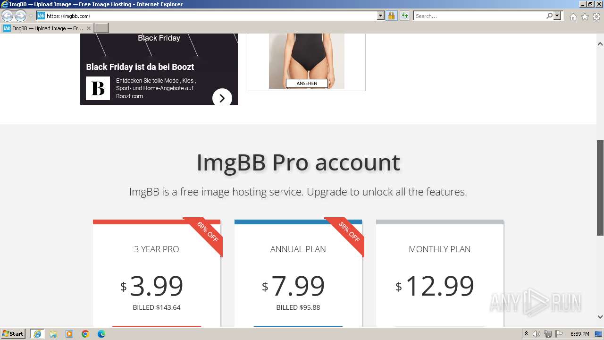Expand the address bar URL dropdown

(x=381, y=16)
